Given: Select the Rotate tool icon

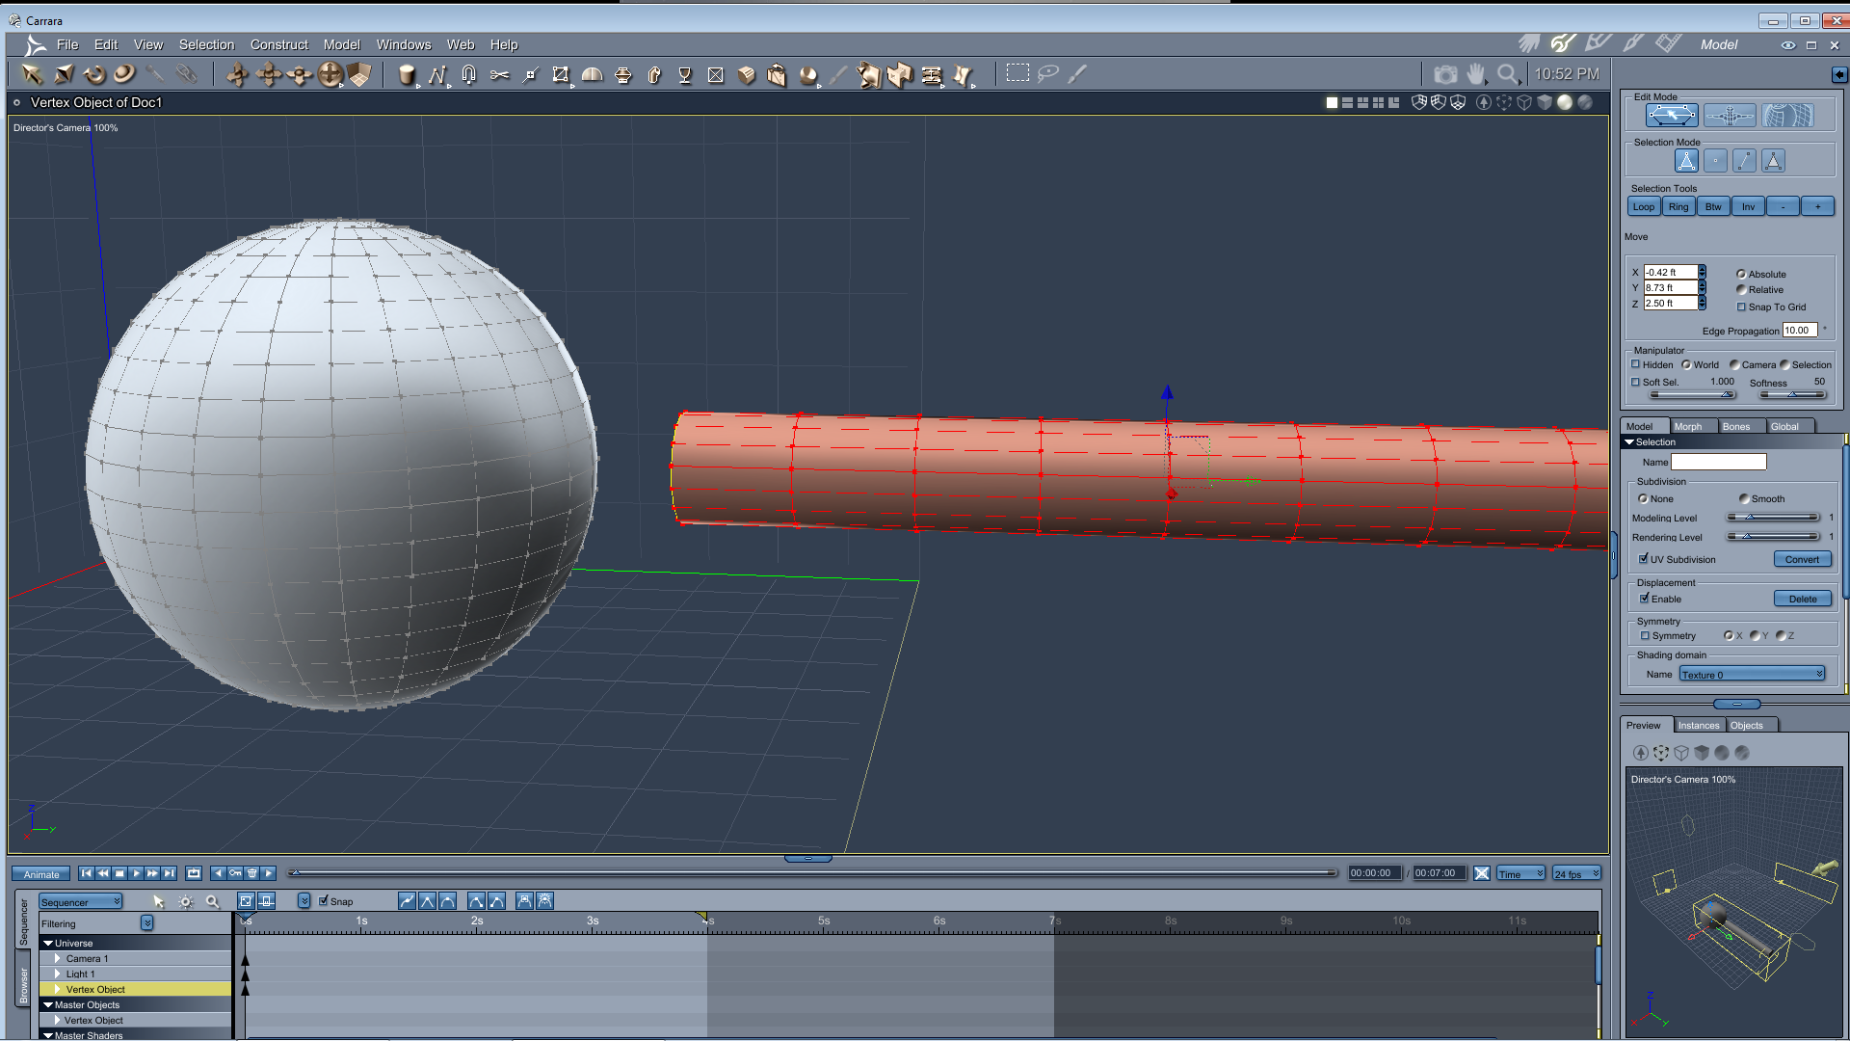Looking at the screenshot, I should pos(93,74).
